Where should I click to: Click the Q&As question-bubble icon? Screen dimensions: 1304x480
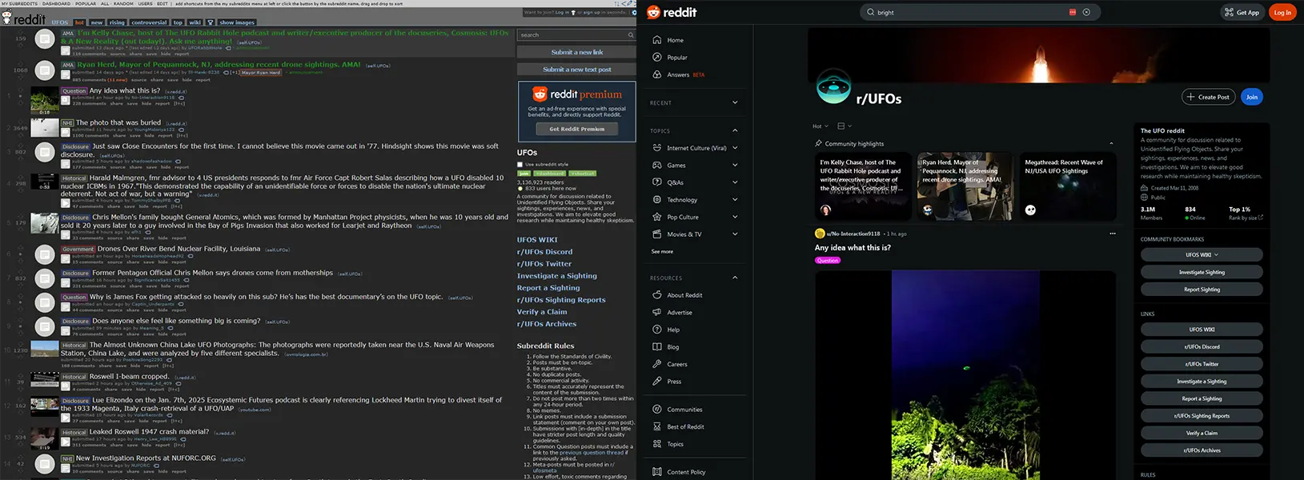pyautogui.click(x=657, y=182)
